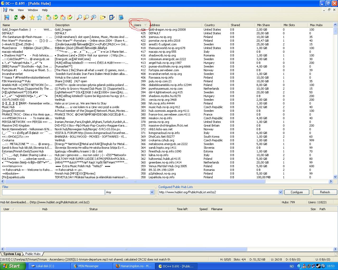The image size is (338, 270).
Task: Sort by Min Share column header
Action: pos(268,25)
